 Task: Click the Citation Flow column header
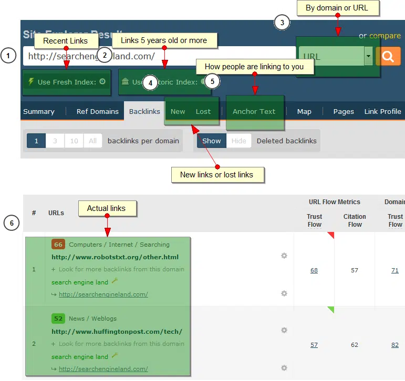point(355,220)
